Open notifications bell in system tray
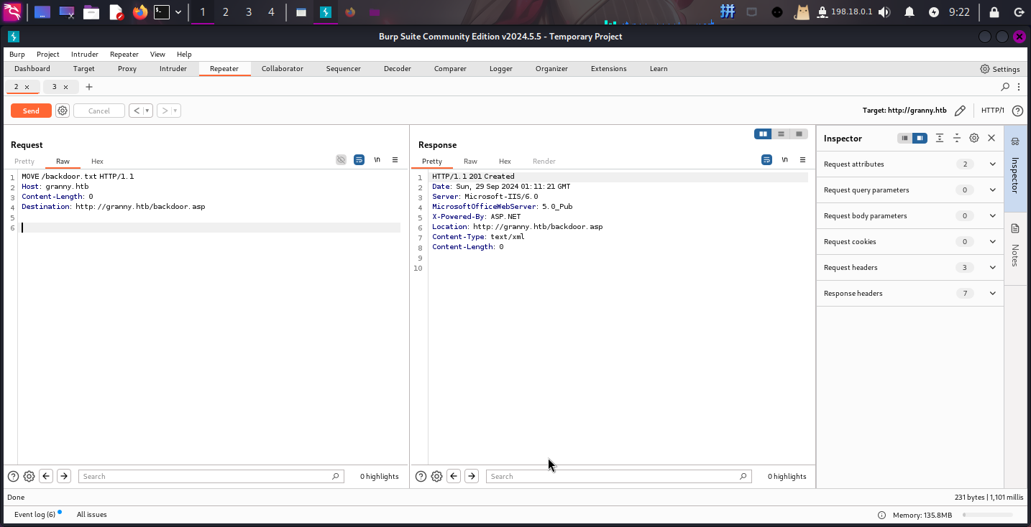The width and height of the screenshot is (1031, 527). [x=909, y=11]
